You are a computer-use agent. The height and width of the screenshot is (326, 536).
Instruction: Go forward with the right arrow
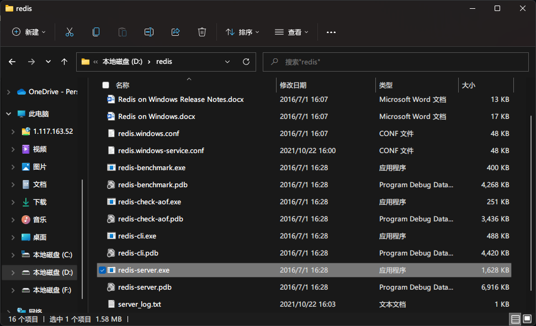pyautogui.click(x=31, y=62)
